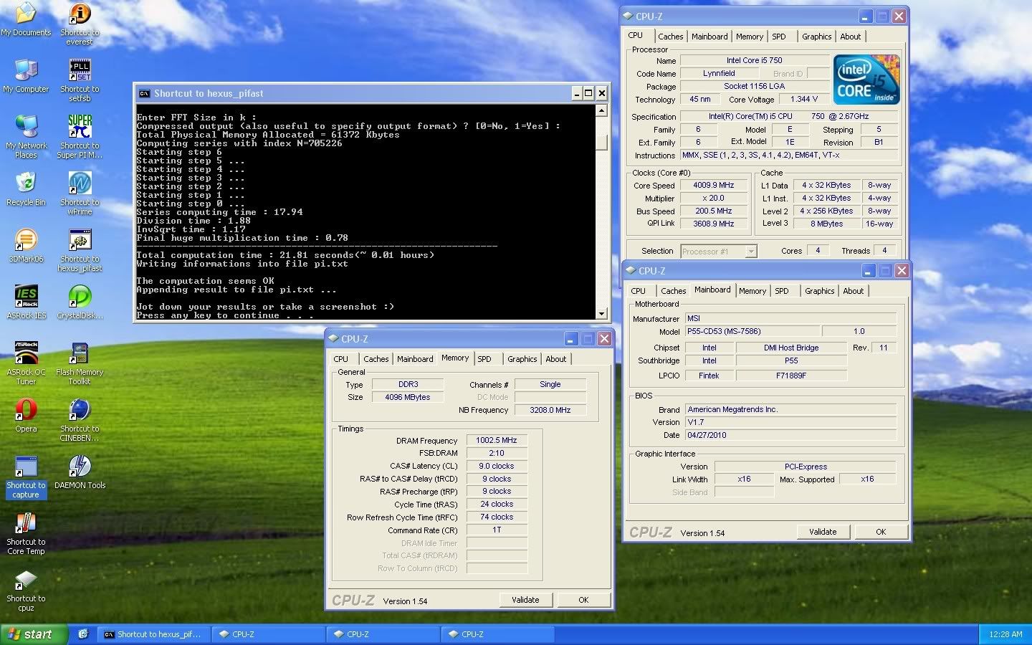The image size is (1032, 645).
Task: Select the My Computer desktop icon
Action: [x=26, y=70]
